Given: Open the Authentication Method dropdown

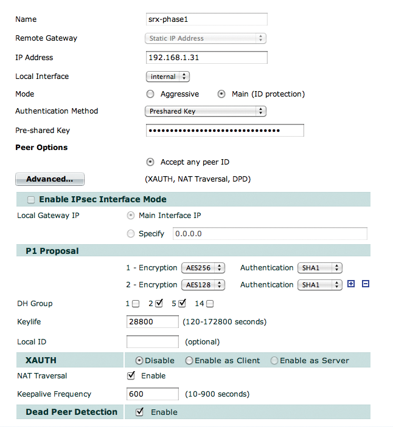Looking at the screenshot, I should click(x=206, y=111).
